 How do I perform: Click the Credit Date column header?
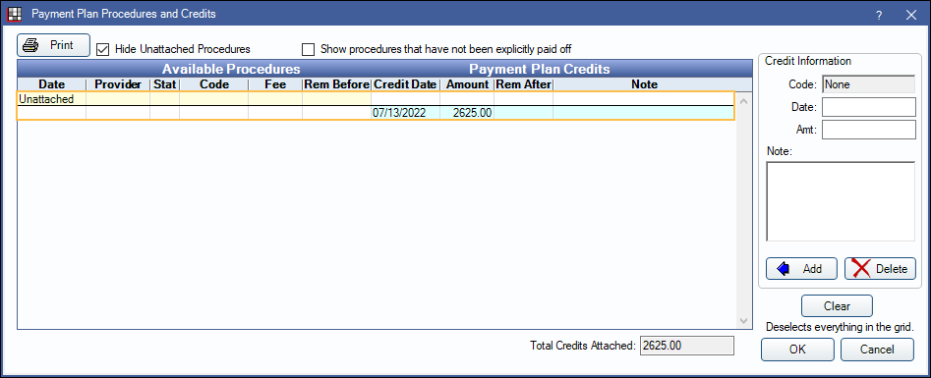tap(406, 84)
